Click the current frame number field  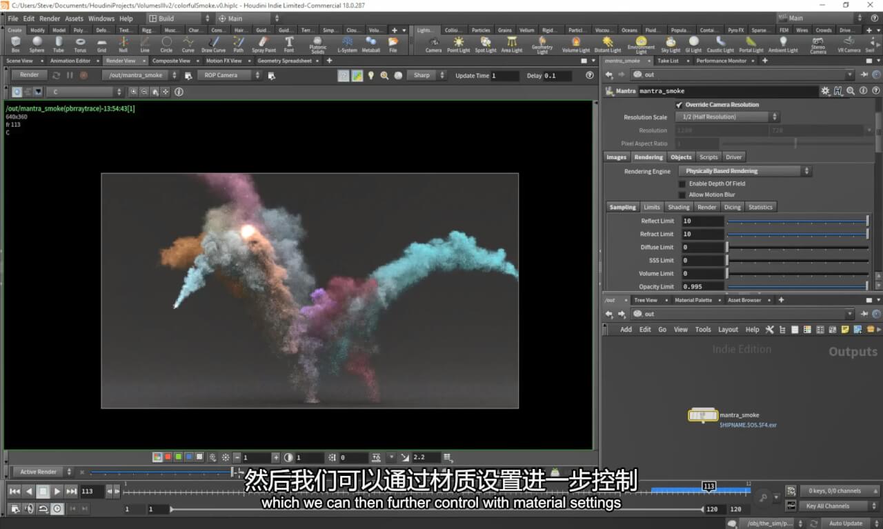pos(91,491)
